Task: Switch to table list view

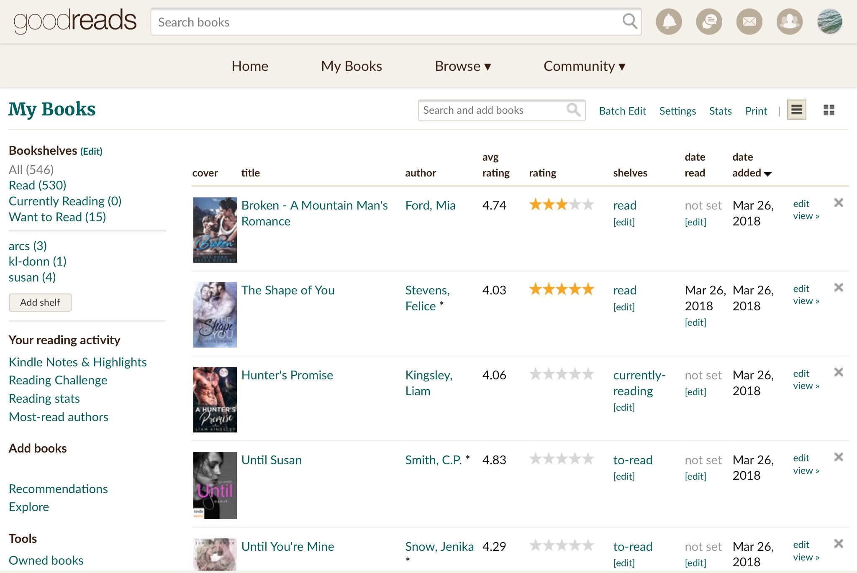Action: [796, 110]
